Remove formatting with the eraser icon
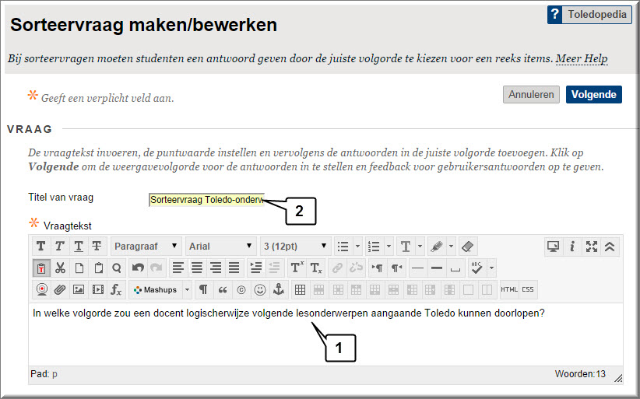Screen dimensions: 640x399 point(468,246)
